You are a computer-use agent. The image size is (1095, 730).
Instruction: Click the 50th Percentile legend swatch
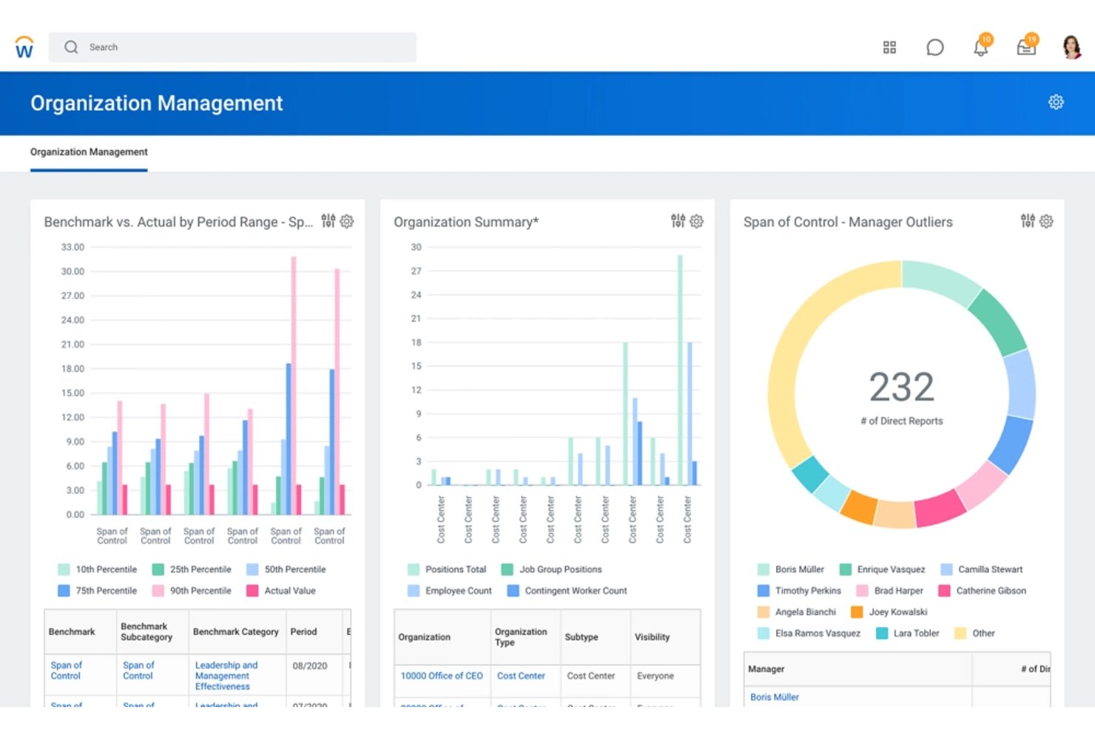[x=253, y=570]
